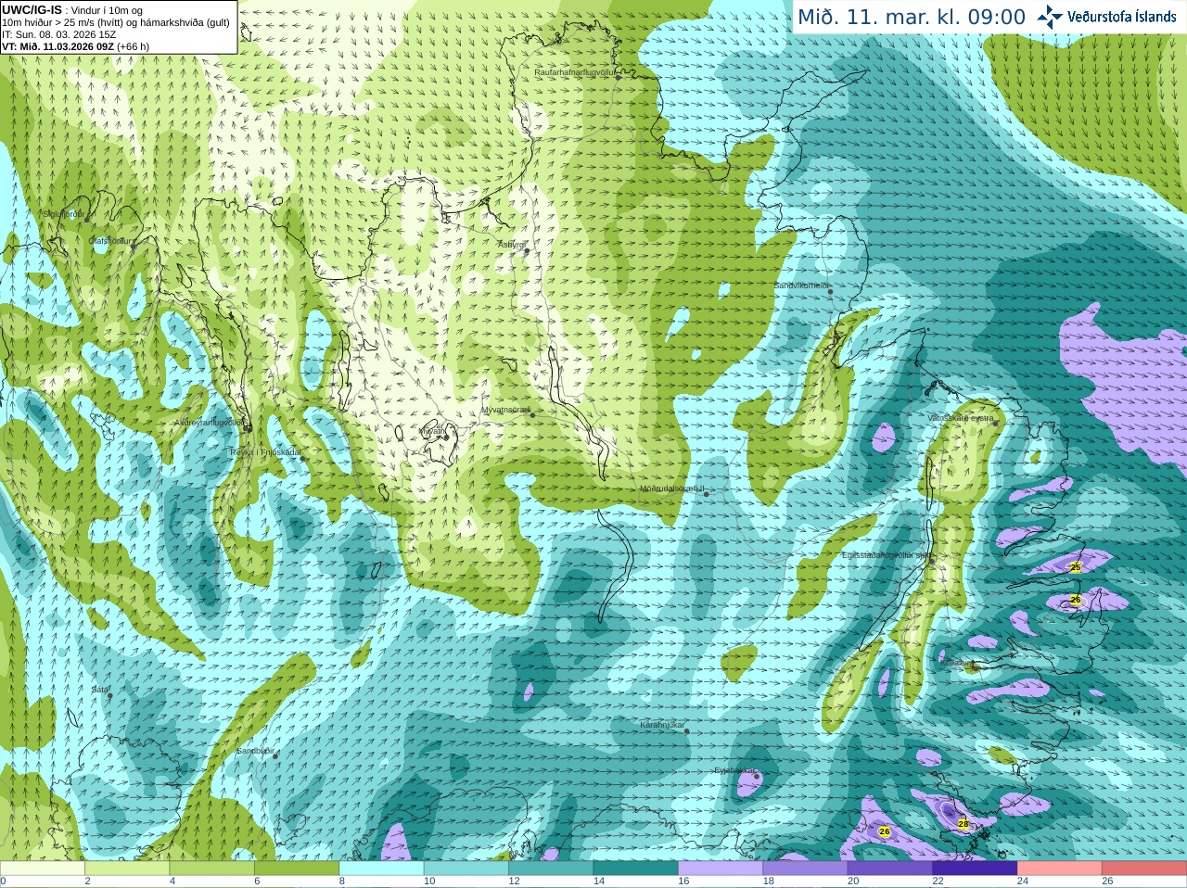Click the yellow 28 gust marker

(964, 824)
